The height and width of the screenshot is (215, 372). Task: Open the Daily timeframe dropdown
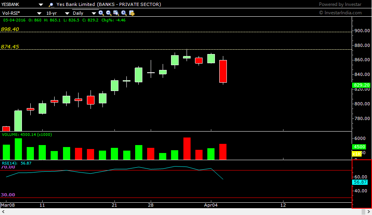(x=94, y=13)
